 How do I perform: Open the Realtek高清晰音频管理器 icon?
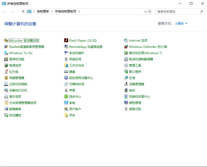tap(6, 47)
